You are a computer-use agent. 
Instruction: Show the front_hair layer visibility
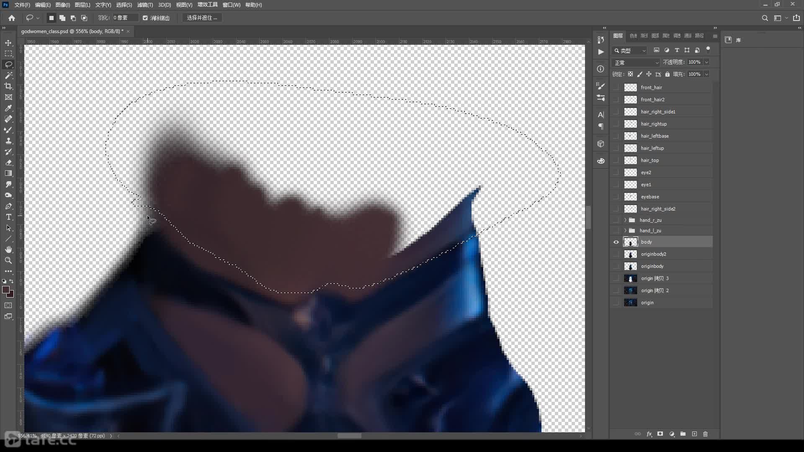[x=616, y=87]
